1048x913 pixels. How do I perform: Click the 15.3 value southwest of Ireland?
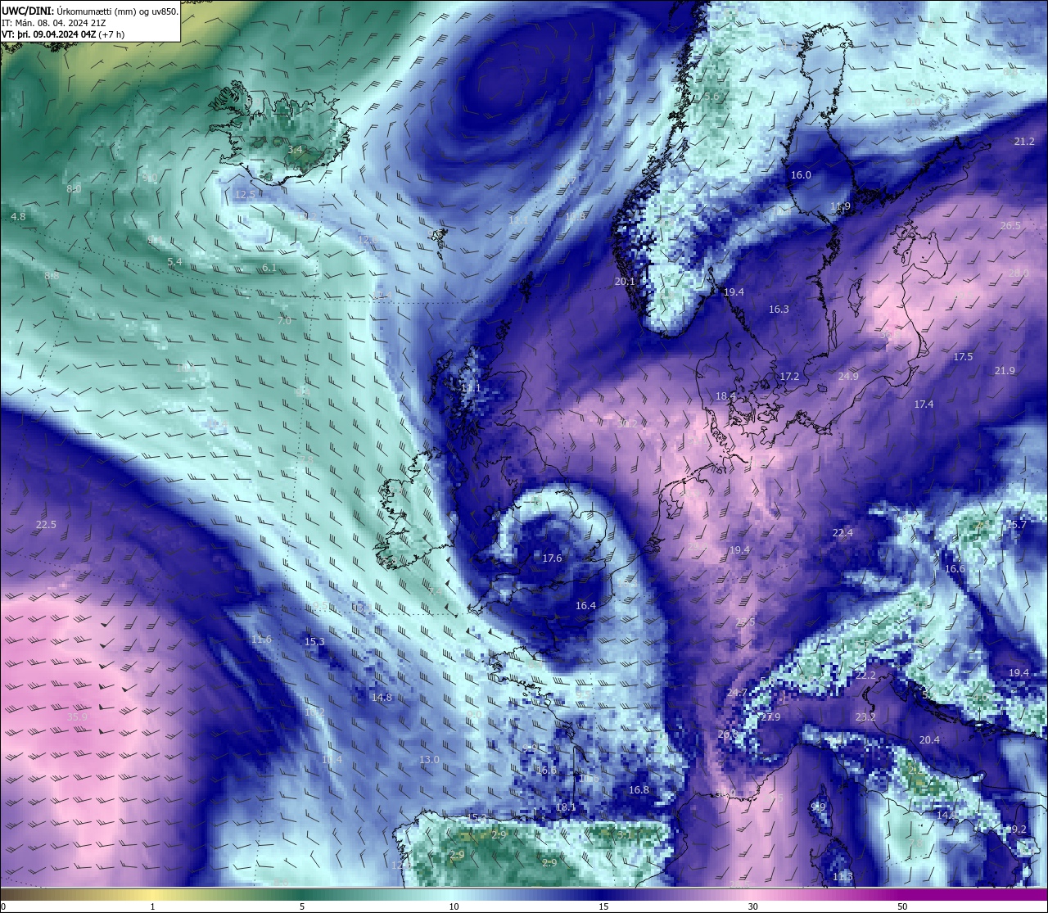point(314,642)
